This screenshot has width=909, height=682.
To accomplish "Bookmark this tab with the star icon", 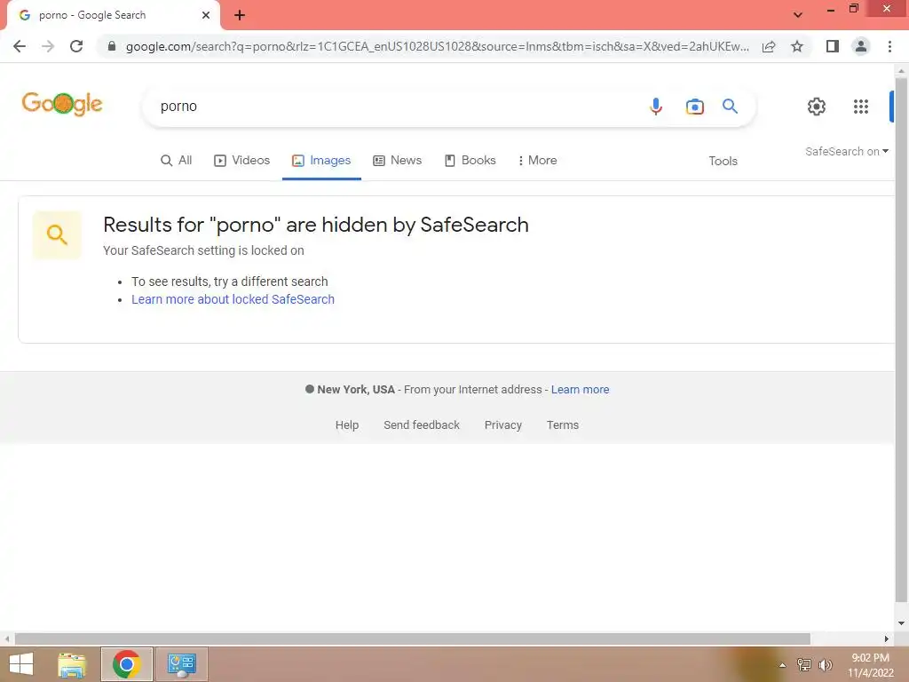I will (797, 46).
